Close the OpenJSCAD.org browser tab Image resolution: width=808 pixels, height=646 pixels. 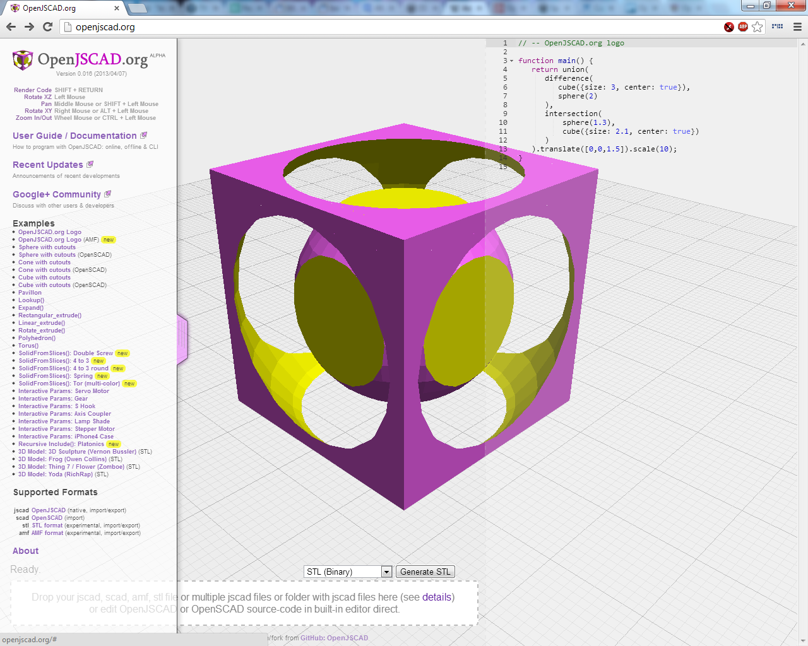pyautogui.click(x=117, y=8)
